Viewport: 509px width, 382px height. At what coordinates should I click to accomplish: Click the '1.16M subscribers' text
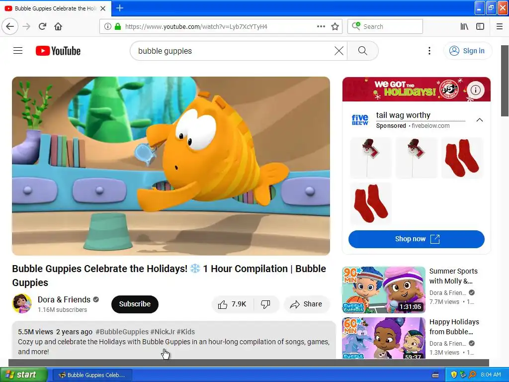point(62,310)
